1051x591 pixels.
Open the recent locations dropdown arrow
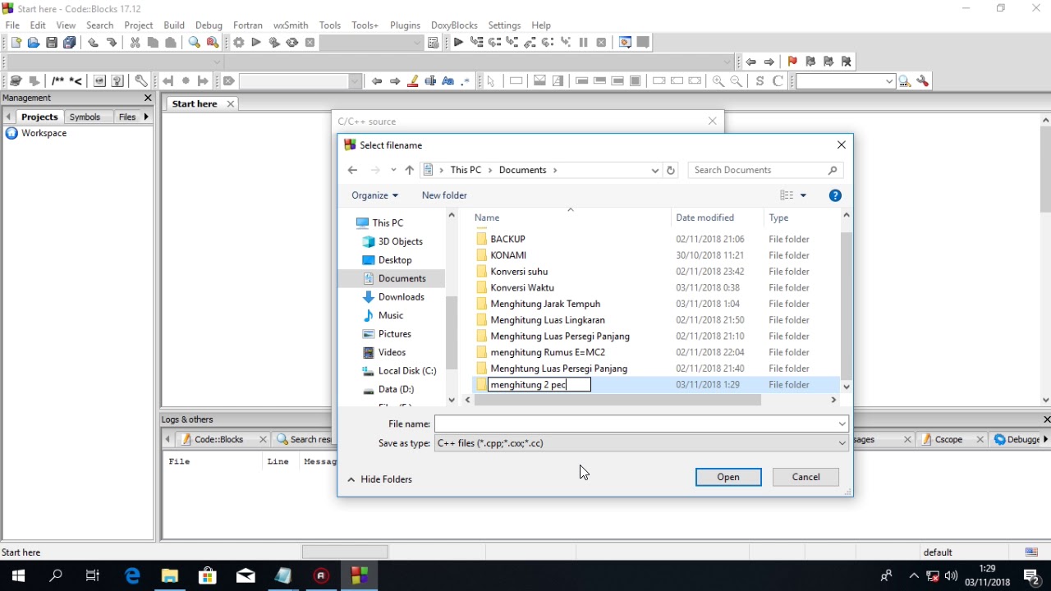point(393,170)
